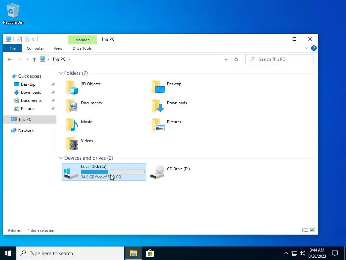Go back with the back arrow
This screenshot has width=346, height=260.
(9, 59)
